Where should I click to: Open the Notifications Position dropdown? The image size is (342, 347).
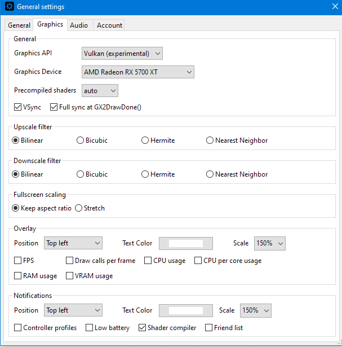click(73, 310)
